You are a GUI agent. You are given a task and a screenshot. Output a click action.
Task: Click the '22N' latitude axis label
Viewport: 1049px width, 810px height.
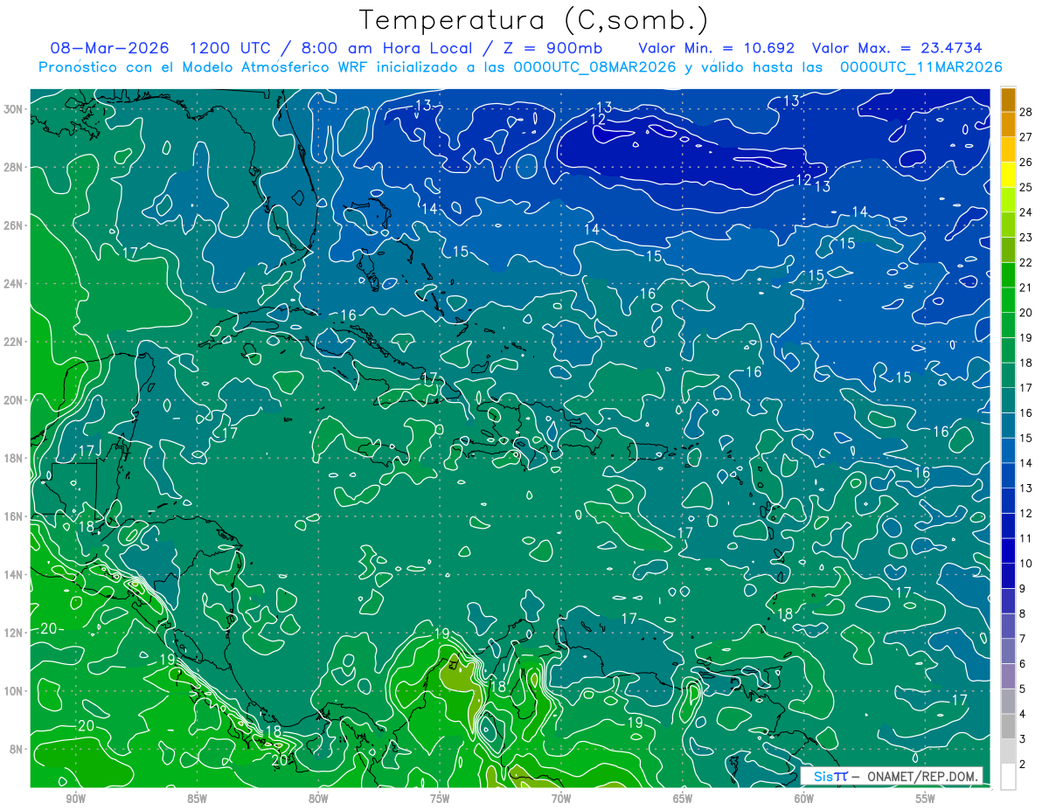pyautogui.click(x=15, y=342)
